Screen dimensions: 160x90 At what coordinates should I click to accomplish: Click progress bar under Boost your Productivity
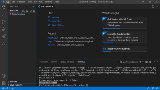point(124,51)
